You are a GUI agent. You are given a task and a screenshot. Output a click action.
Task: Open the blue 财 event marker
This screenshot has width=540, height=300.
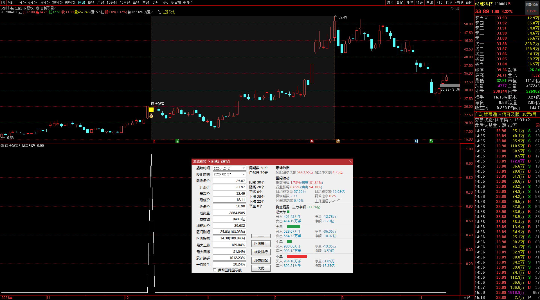pos(416,141)
